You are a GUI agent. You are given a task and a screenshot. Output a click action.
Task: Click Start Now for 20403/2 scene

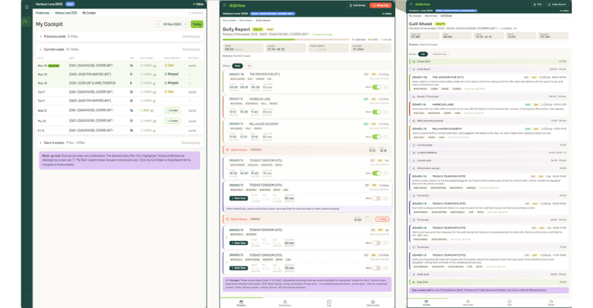tap(239, 268)
